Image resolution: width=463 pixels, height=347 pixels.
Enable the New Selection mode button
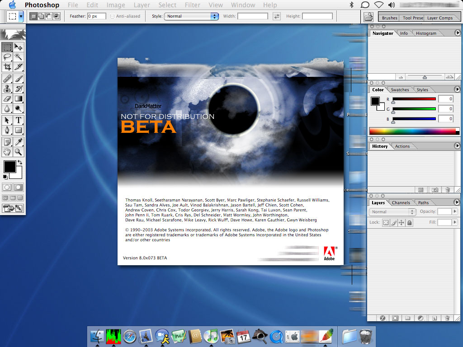point(33,16)
